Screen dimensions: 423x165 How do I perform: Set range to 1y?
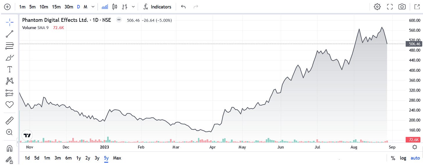[x=78, y=158]
